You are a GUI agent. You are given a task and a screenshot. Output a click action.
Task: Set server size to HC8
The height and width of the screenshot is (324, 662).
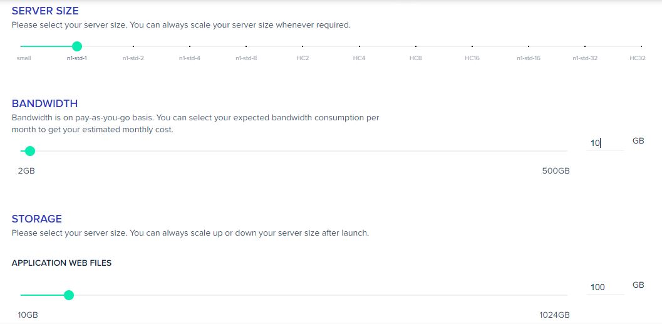pyautogui.click(x=416, y=46)
